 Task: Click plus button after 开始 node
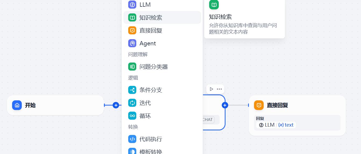pyautogui.click(x=116, y=105)
